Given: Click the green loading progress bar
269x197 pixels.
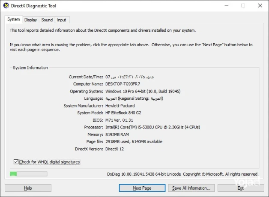Looking at the screenshot, I should coord(28,174).
